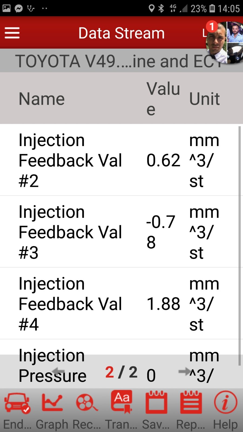The height and width of the screenshot is (432, 243).
Task: Tap the Name column header
Action: (42, 99)
